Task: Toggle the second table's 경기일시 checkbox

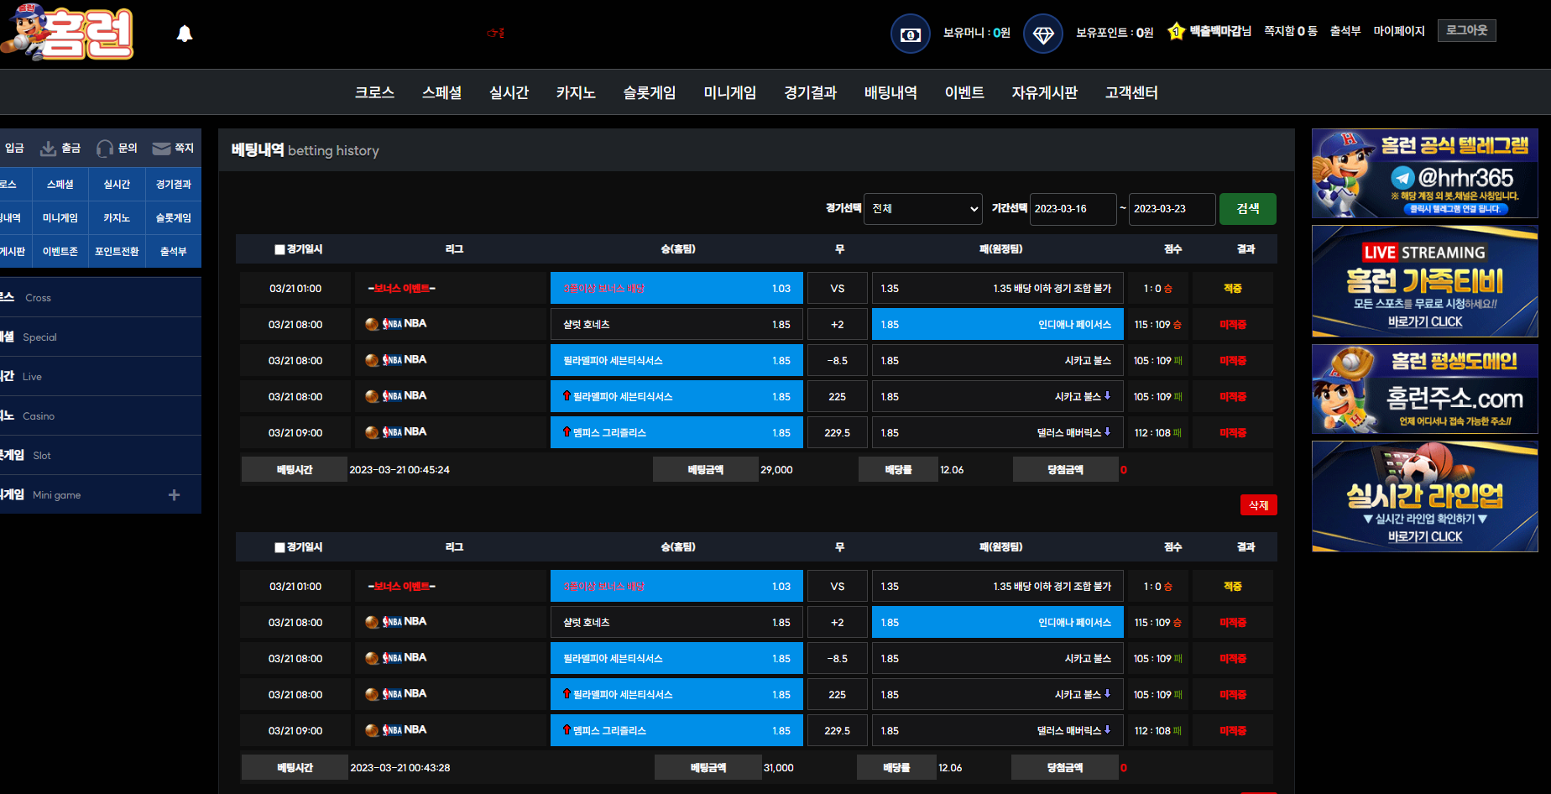Action: tap(279, 547)
